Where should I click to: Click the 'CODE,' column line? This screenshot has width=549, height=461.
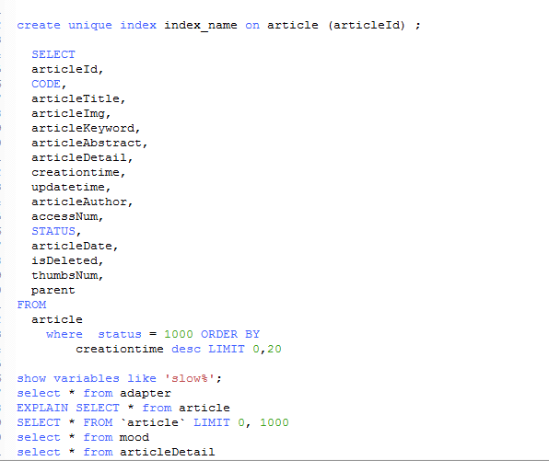pyautogui.click(x=49, y=84)
